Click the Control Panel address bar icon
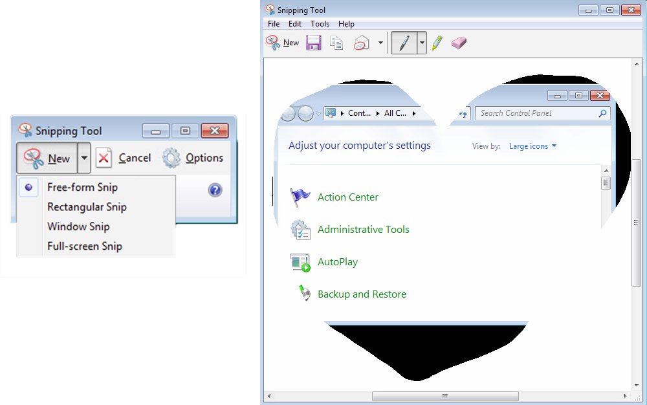This screenshot has height=405, width=647. tap(331, 113)
